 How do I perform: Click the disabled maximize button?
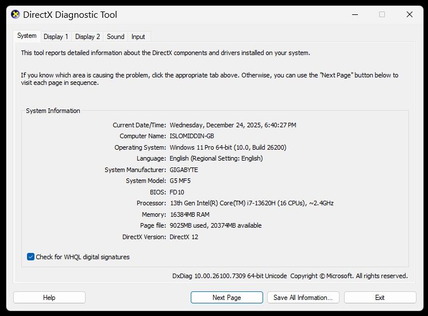click(382, 14)
